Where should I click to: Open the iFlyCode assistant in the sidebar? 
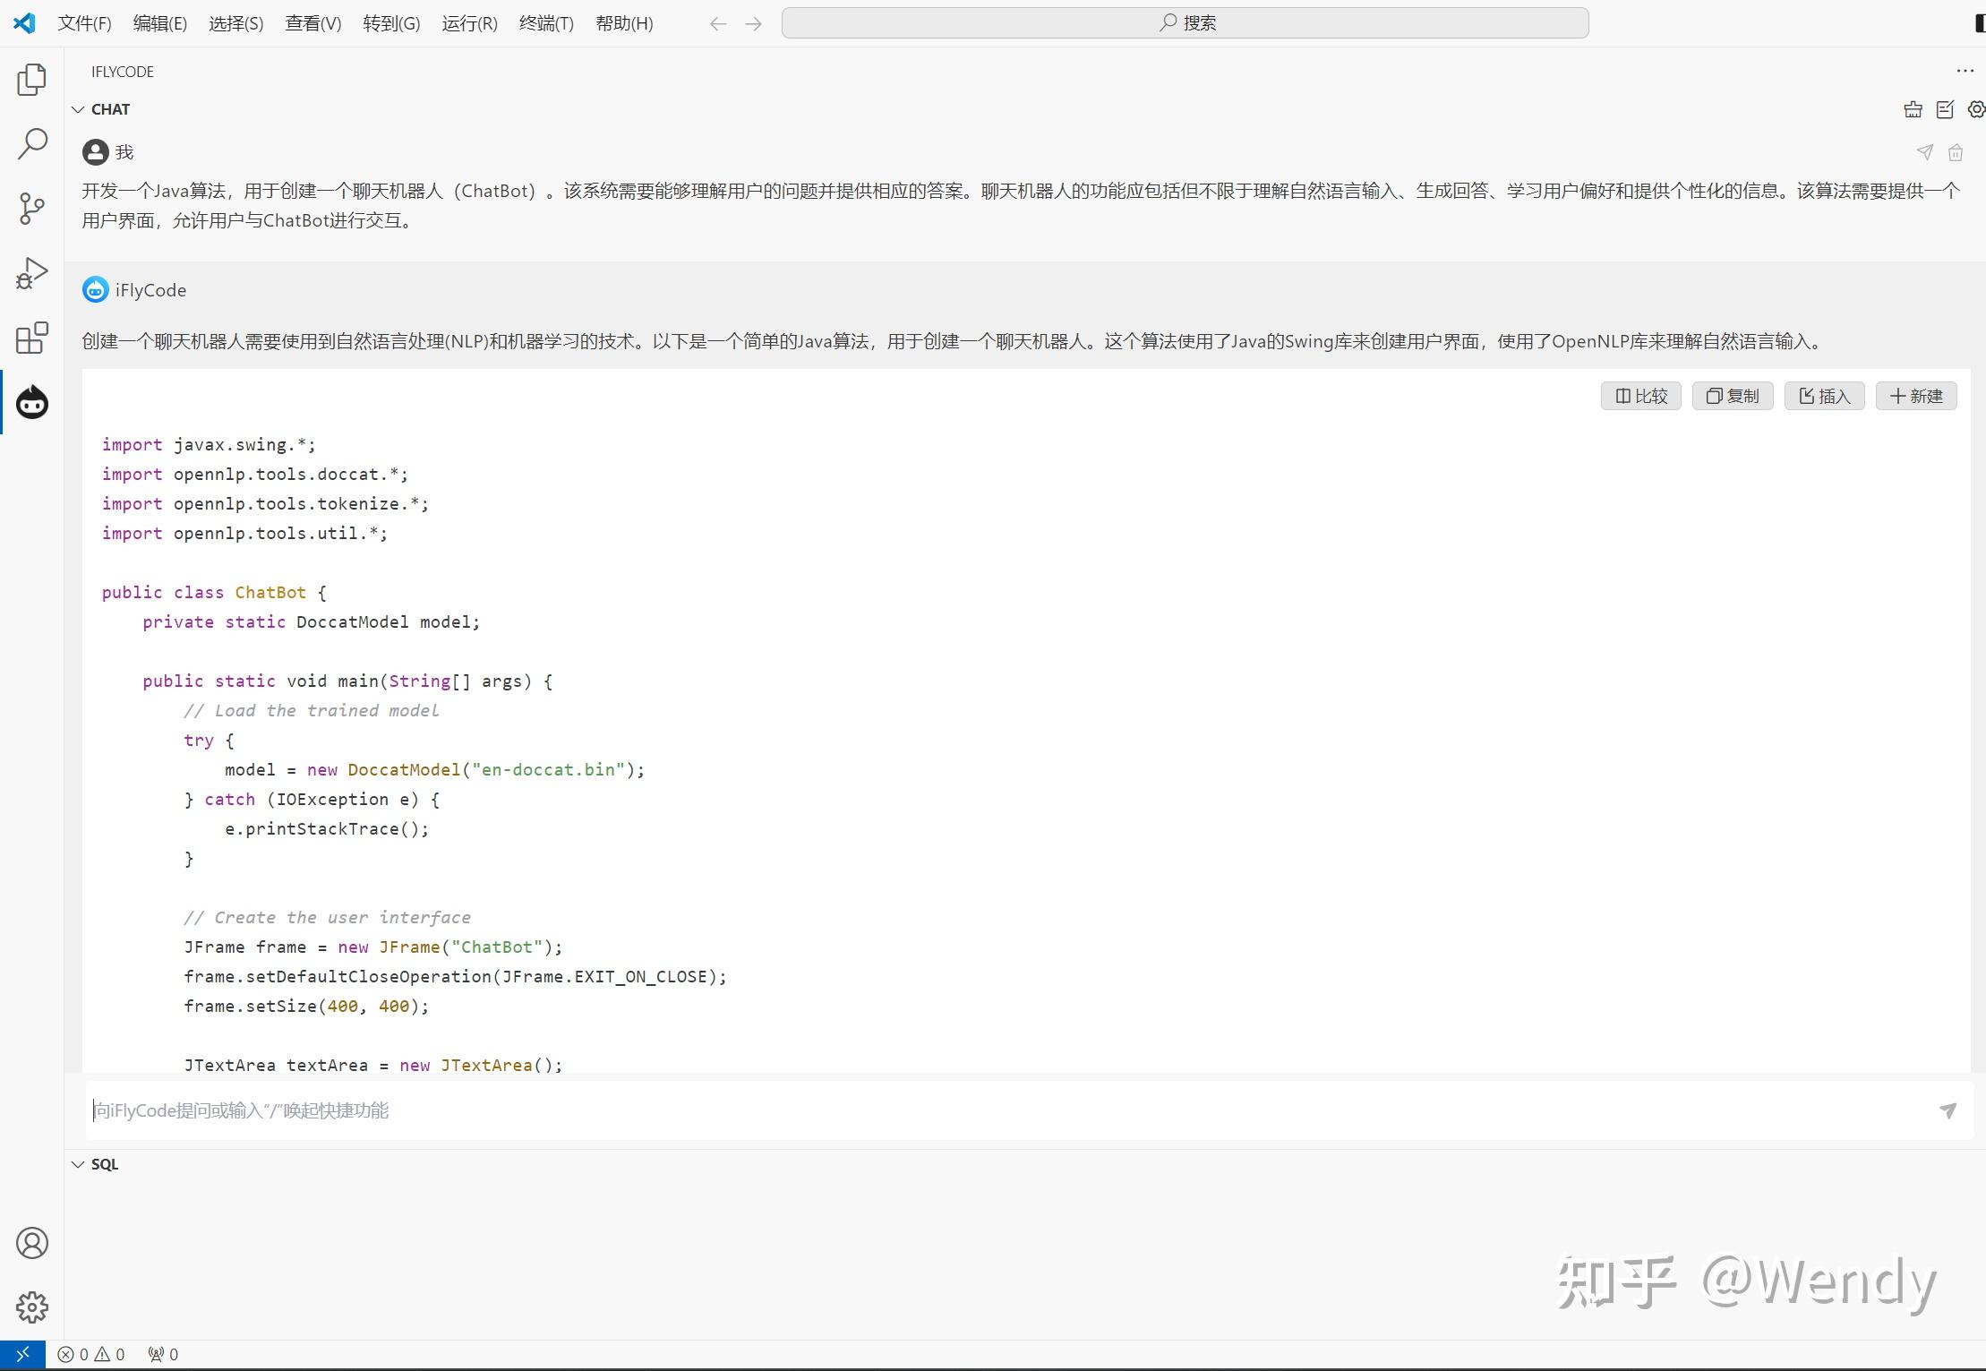click(x=31, y=402)
